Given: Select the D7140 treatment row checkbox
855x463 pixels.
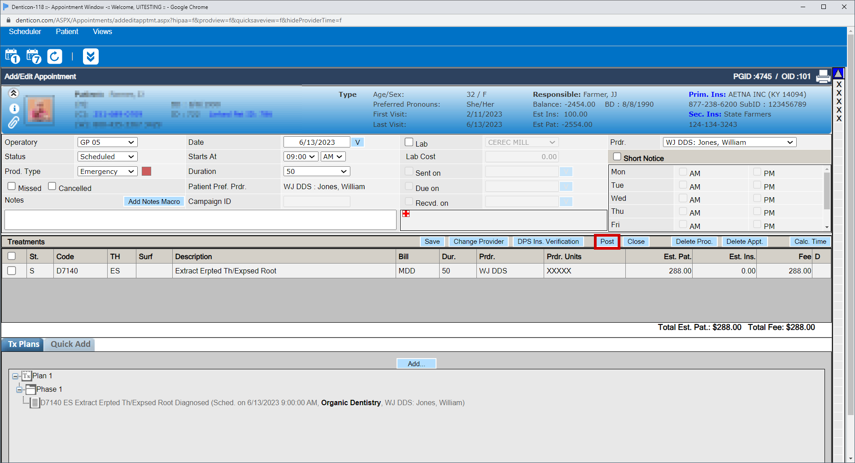Looking at the screenshot, I should tap(12, 271).
